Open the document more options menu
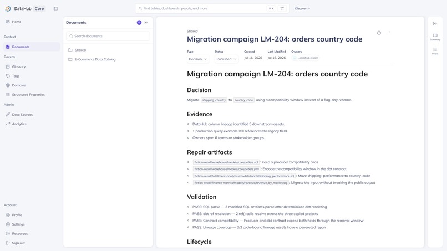This screenshot has width=447, height=251. pyautogui.click(x=389, y=33)
